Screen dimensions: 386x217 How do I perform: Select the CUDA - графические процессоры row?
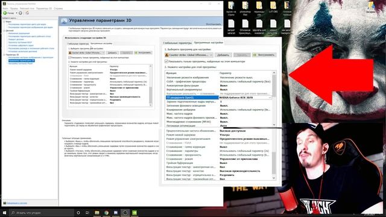click(x=219, y=81)
